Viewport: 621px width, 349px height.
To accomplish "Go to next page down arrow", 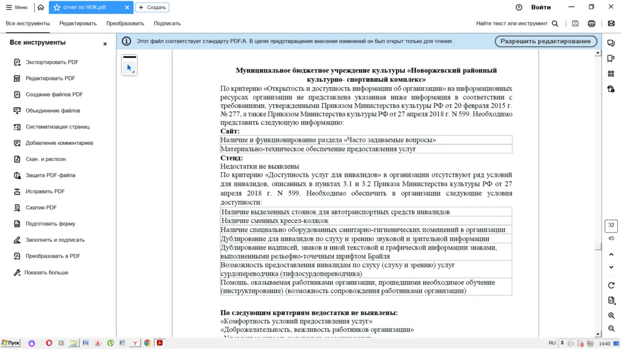I will coord(611,267).
